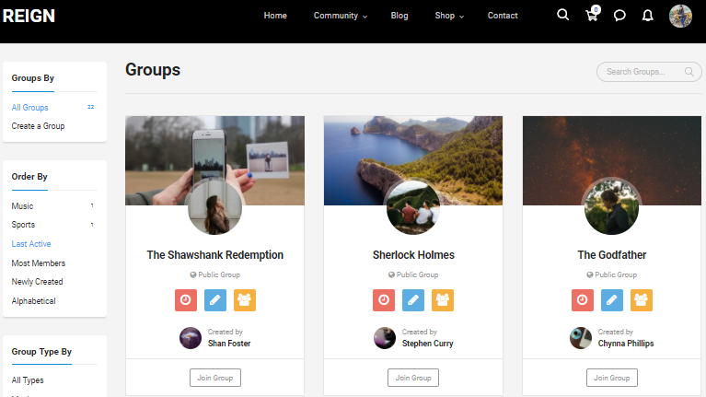The height and width of the screenshot is (397, 706).
Task: Open the Sherlock Holmes group avatar
Action: (413, 208)
